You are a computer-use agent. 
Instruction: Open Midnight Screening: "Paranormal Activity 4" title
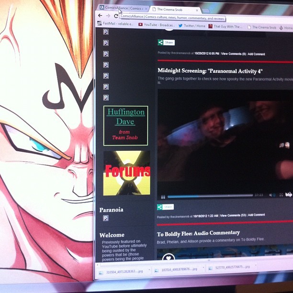tap(210, 71)
